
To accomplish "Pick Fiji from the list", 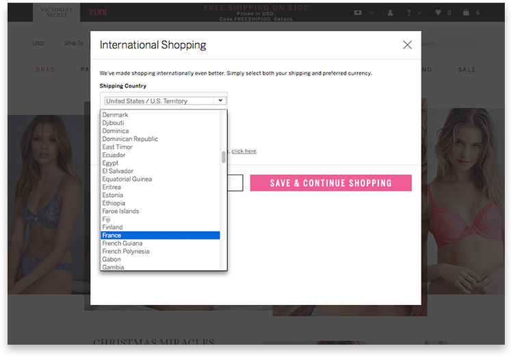I will point(160,220).
